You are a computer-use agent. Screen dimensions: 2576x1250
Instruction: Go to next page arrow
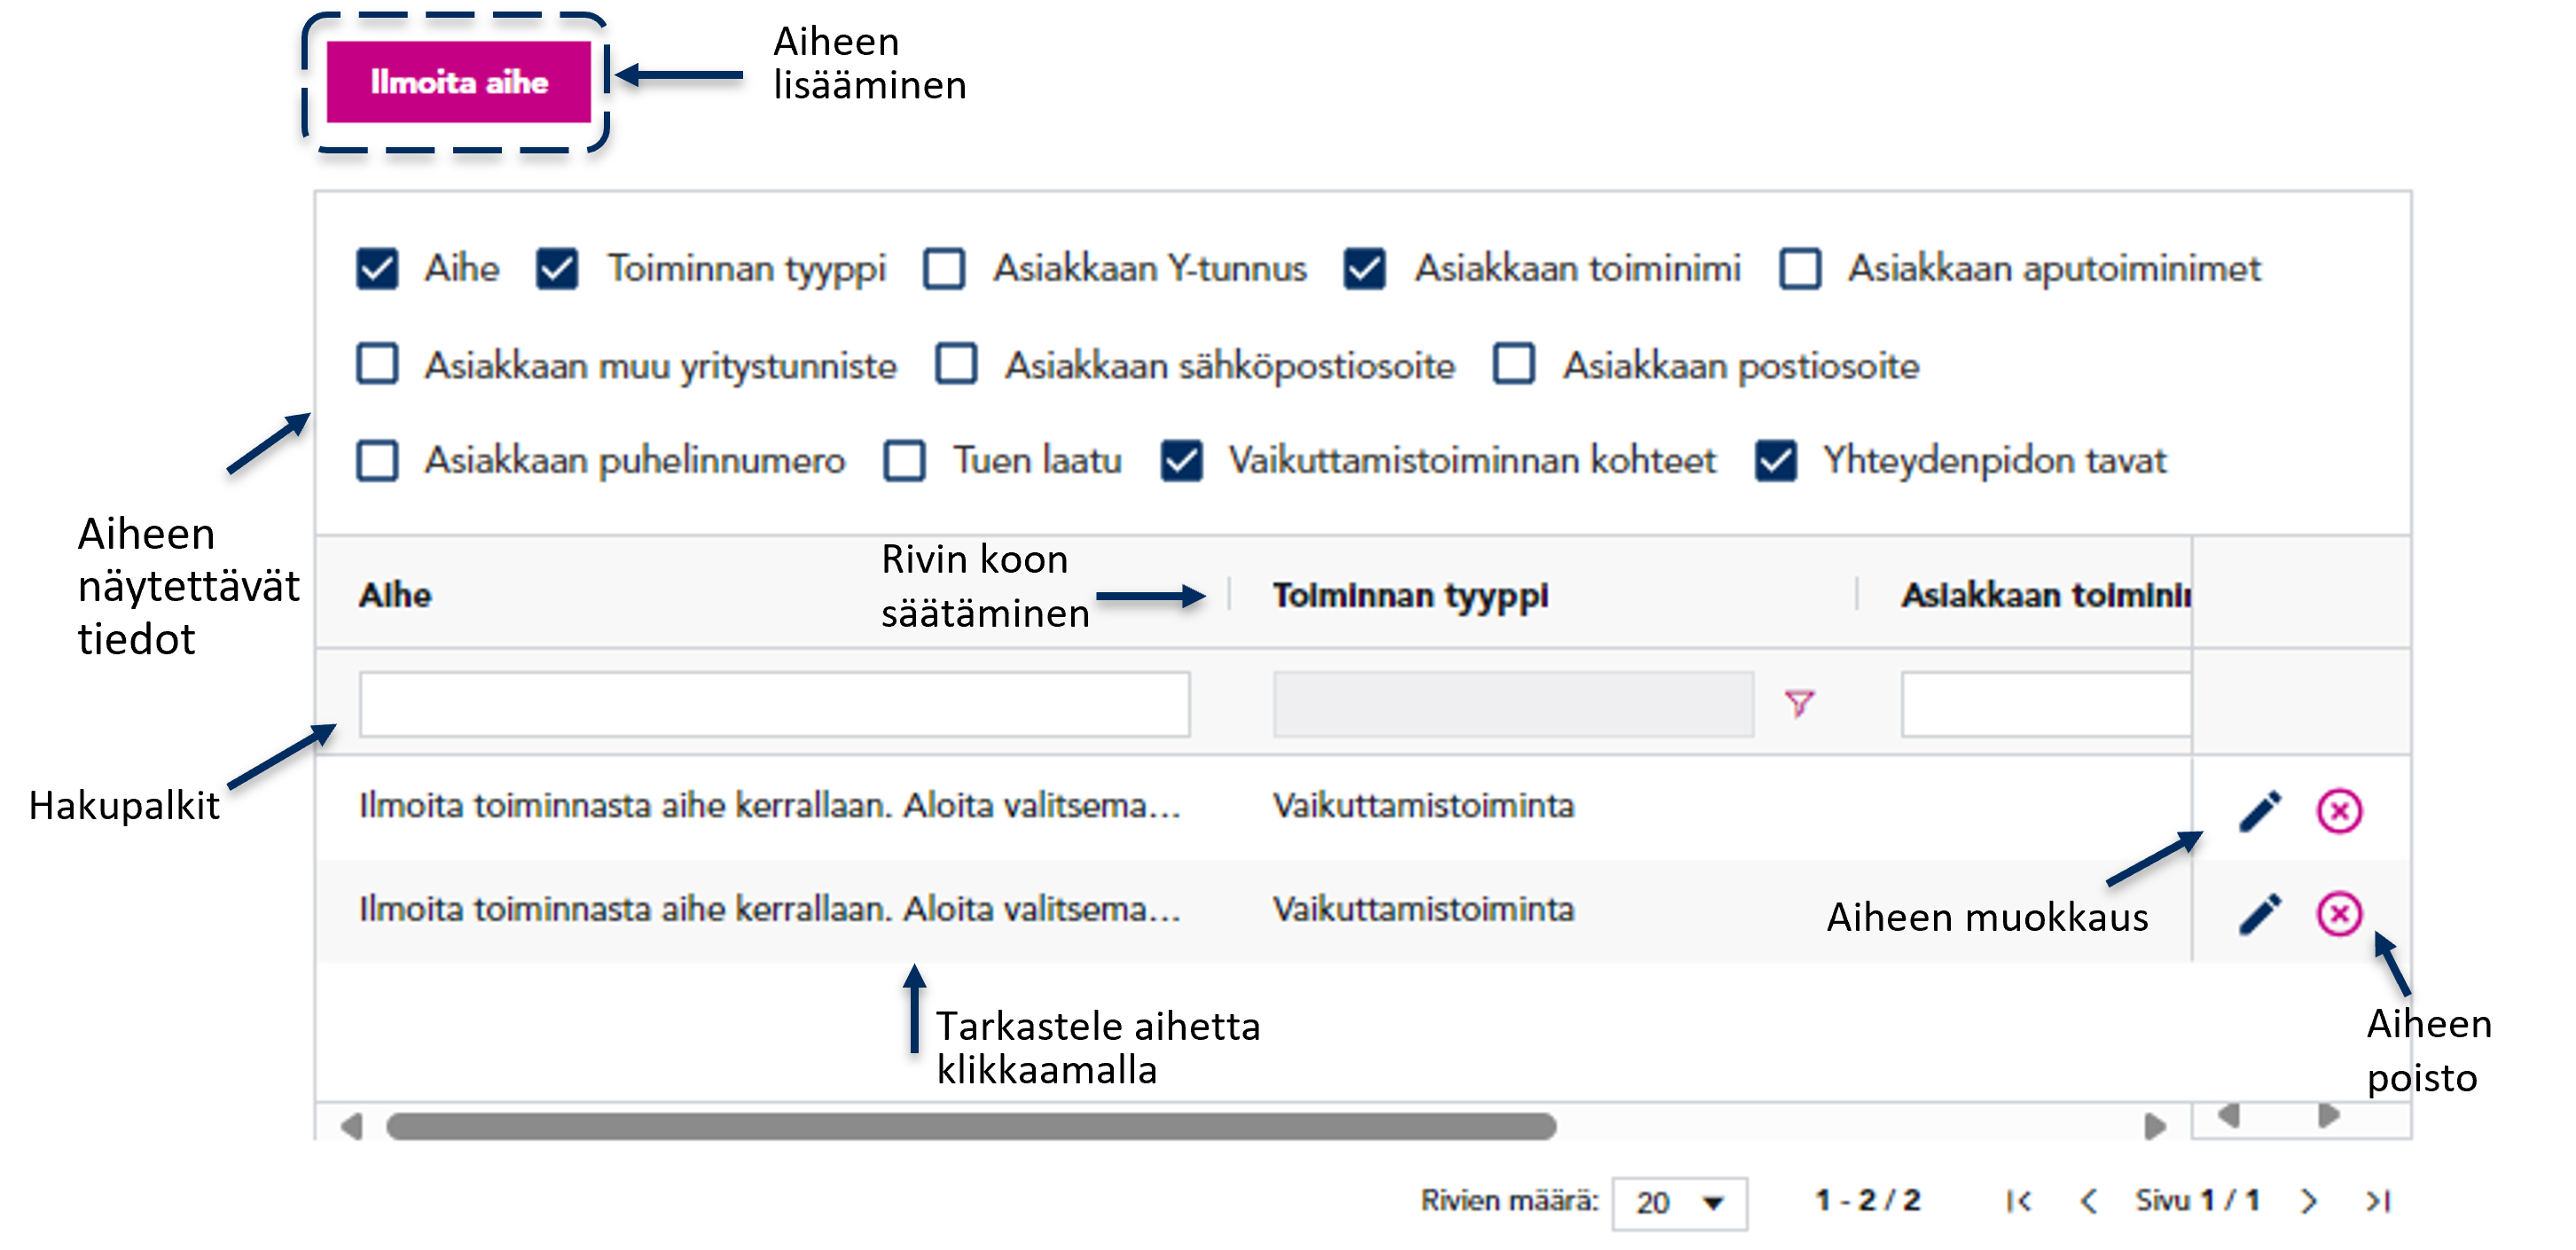tap(2308, 1200)
